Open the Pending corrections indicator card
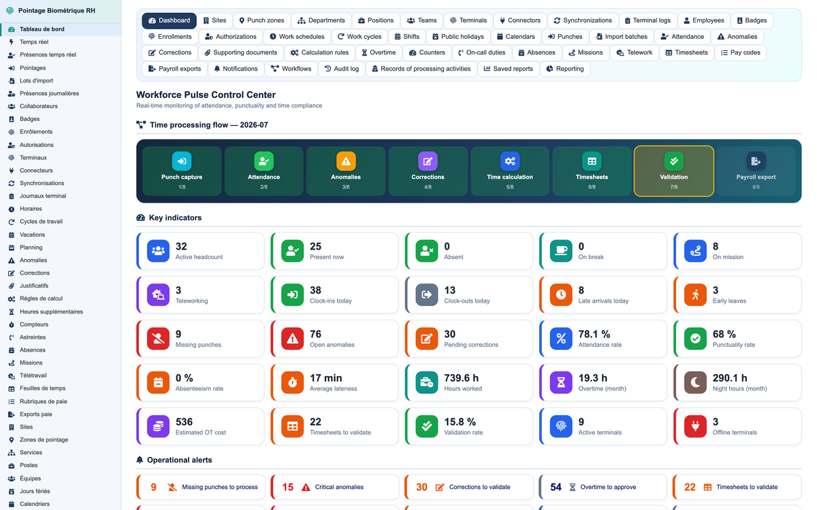This screenshot has height=510, width=817. coord(468,339)
